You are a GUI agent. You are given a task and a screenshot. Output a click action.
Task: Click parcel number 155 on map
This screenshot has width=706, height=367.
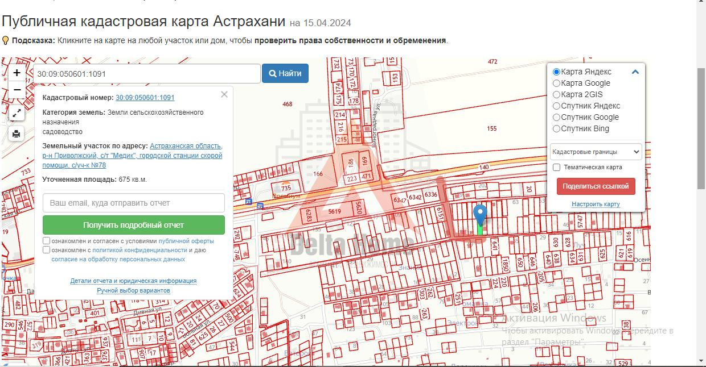492,129
